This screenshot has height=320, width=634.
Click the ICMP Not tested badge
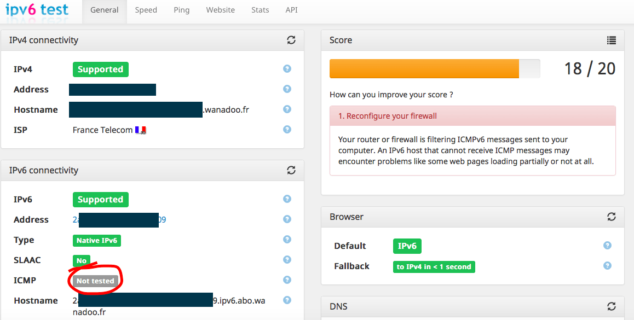pos(96,281)
